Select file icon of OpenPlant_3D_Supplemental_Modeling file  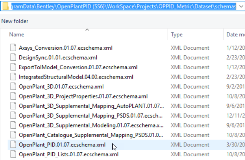pos(13,125)
